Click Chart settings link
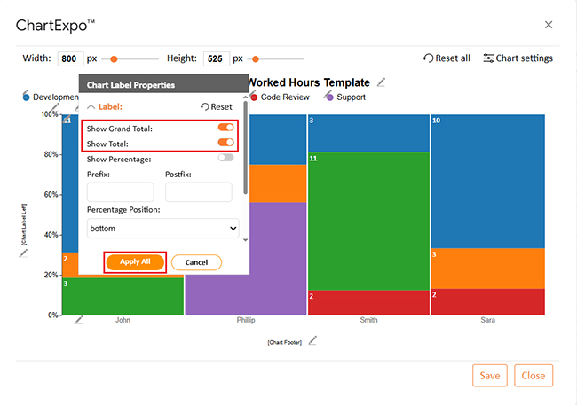The image size is (577, 405). 518,58
